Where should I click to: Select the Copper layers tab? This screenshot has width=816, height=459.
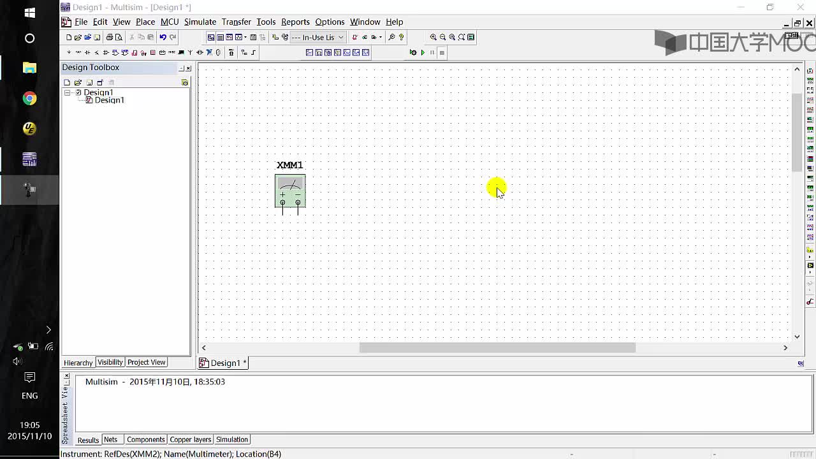(x=190, y=439)
